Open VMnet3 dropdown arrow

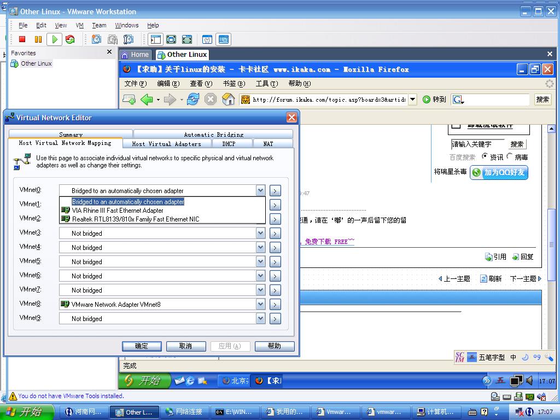(x=261, y=233)
